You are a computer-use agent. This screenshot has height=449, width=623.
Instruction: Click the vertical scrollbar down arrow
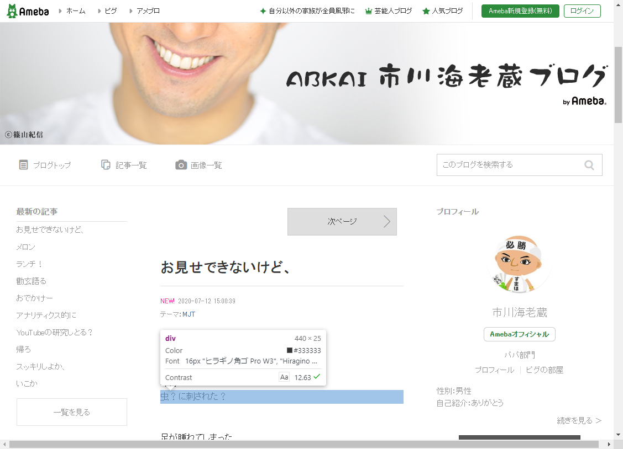(x=618, y=435)
